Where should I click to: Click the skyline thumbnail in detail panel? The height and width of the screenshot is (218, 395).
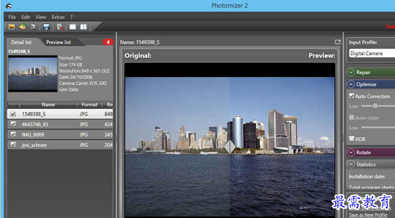pos(33,73)
